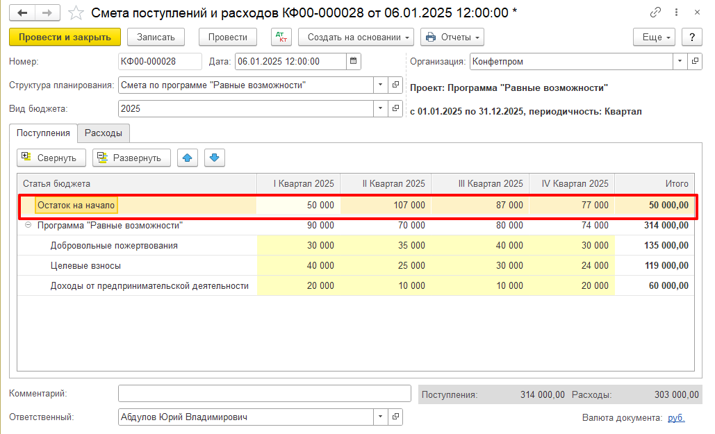Click Провести и закрыть button
This screenshot has width=715, height=434.
65,37
